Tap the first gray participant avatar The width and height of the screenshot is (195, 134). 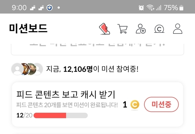(x=17, y=69)
